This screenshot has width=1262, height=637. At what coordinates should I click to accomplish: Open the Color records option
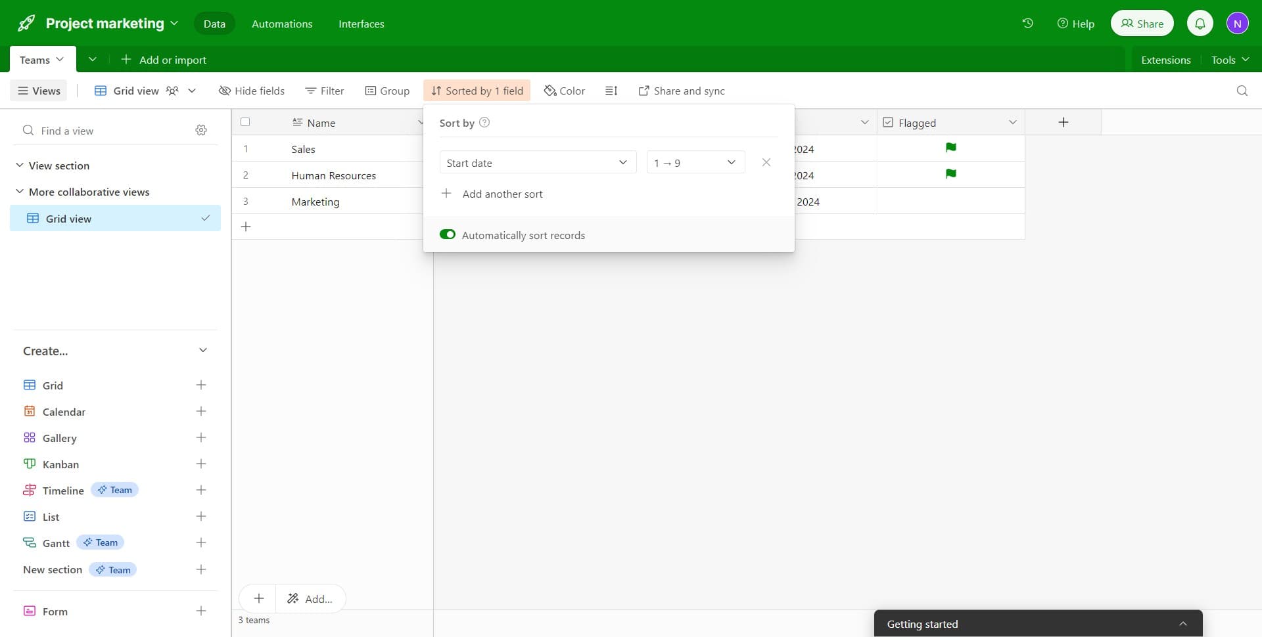[564, 91]
